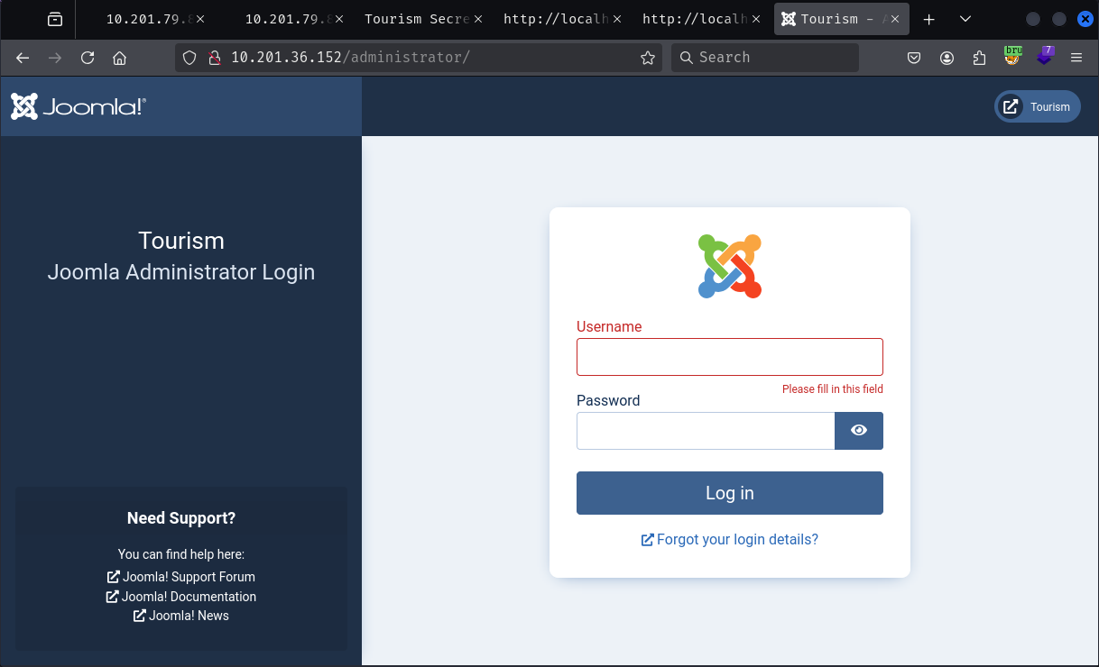
Task: Click the Pocket save icon
Action: click(x=914, y=58)
